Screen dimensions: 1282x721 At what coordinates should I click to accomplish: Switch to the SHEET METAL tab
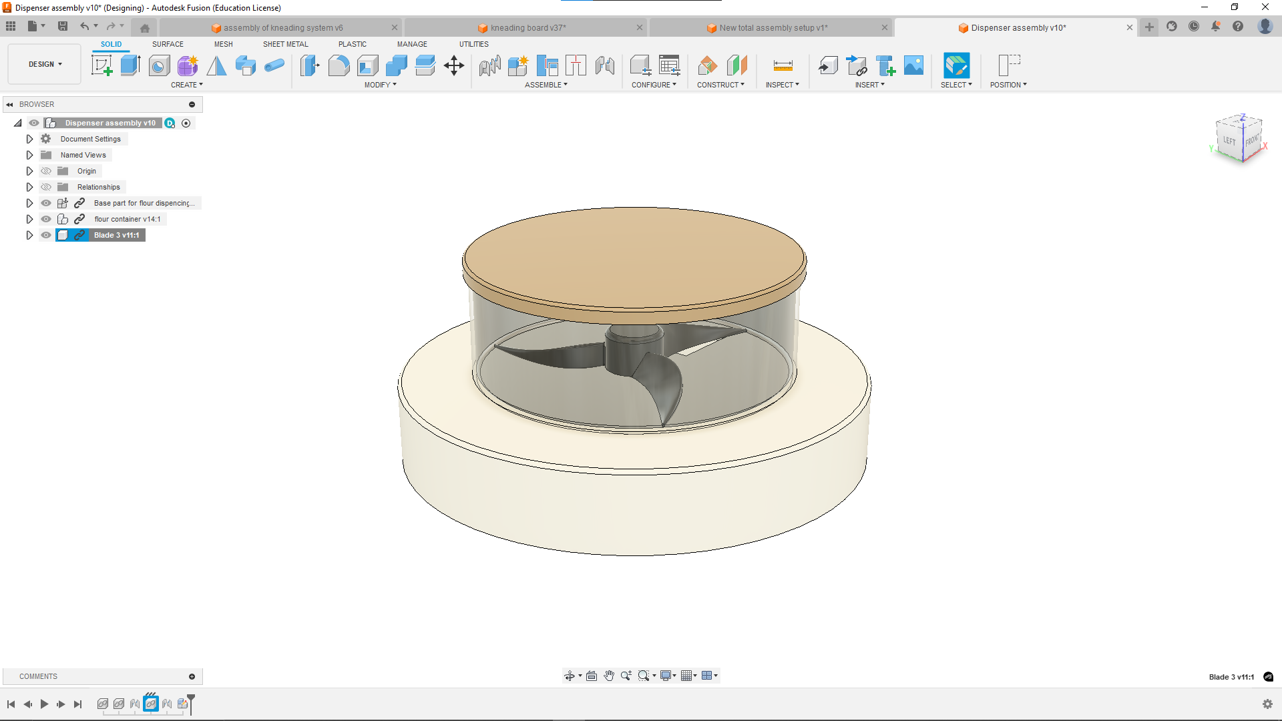click(x=285, y=44)
